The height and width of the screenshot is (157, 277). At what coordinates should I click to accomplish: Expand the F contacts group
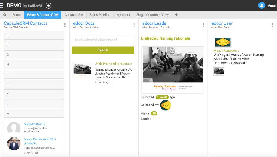(x=34, y=45)
